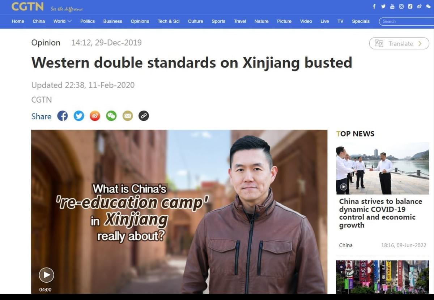Play the Xinjiang opinion video

point(46,275)
